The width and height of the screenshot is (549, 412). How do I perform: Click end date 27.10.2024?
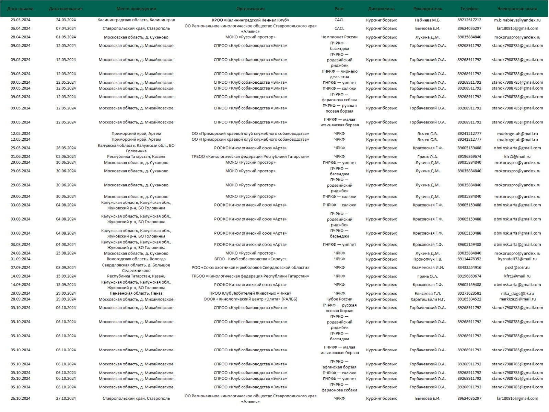[x=66, y=398]
